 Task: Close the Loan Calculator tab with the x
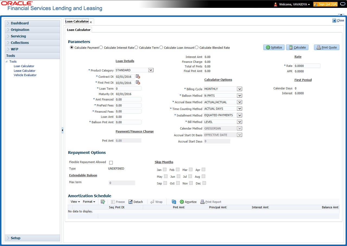pos(91,22)
